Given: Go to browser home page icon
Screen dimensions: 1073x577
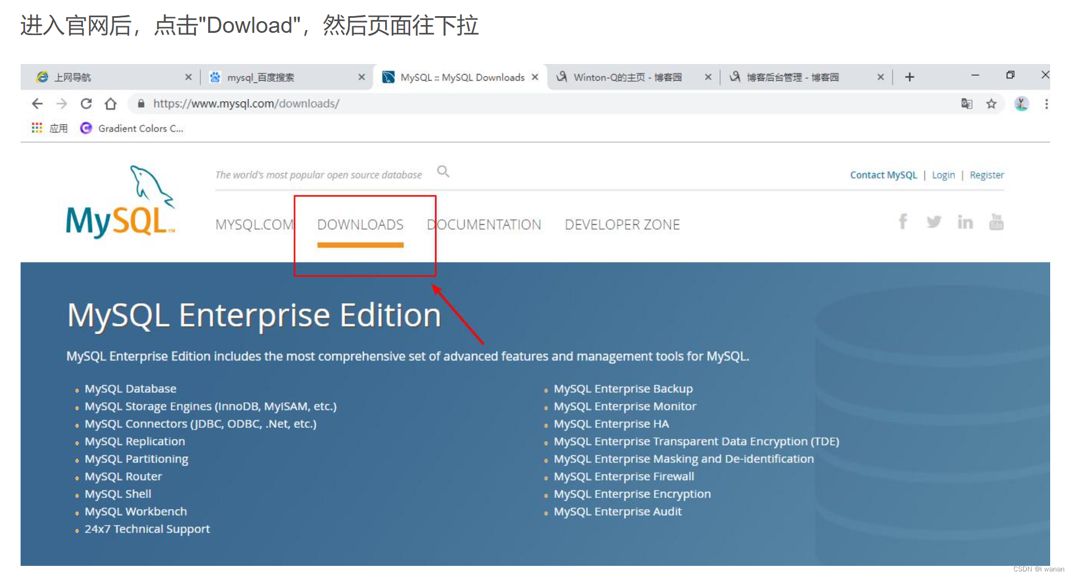Looking at the screenshot, I should click(x=111, y=103).
